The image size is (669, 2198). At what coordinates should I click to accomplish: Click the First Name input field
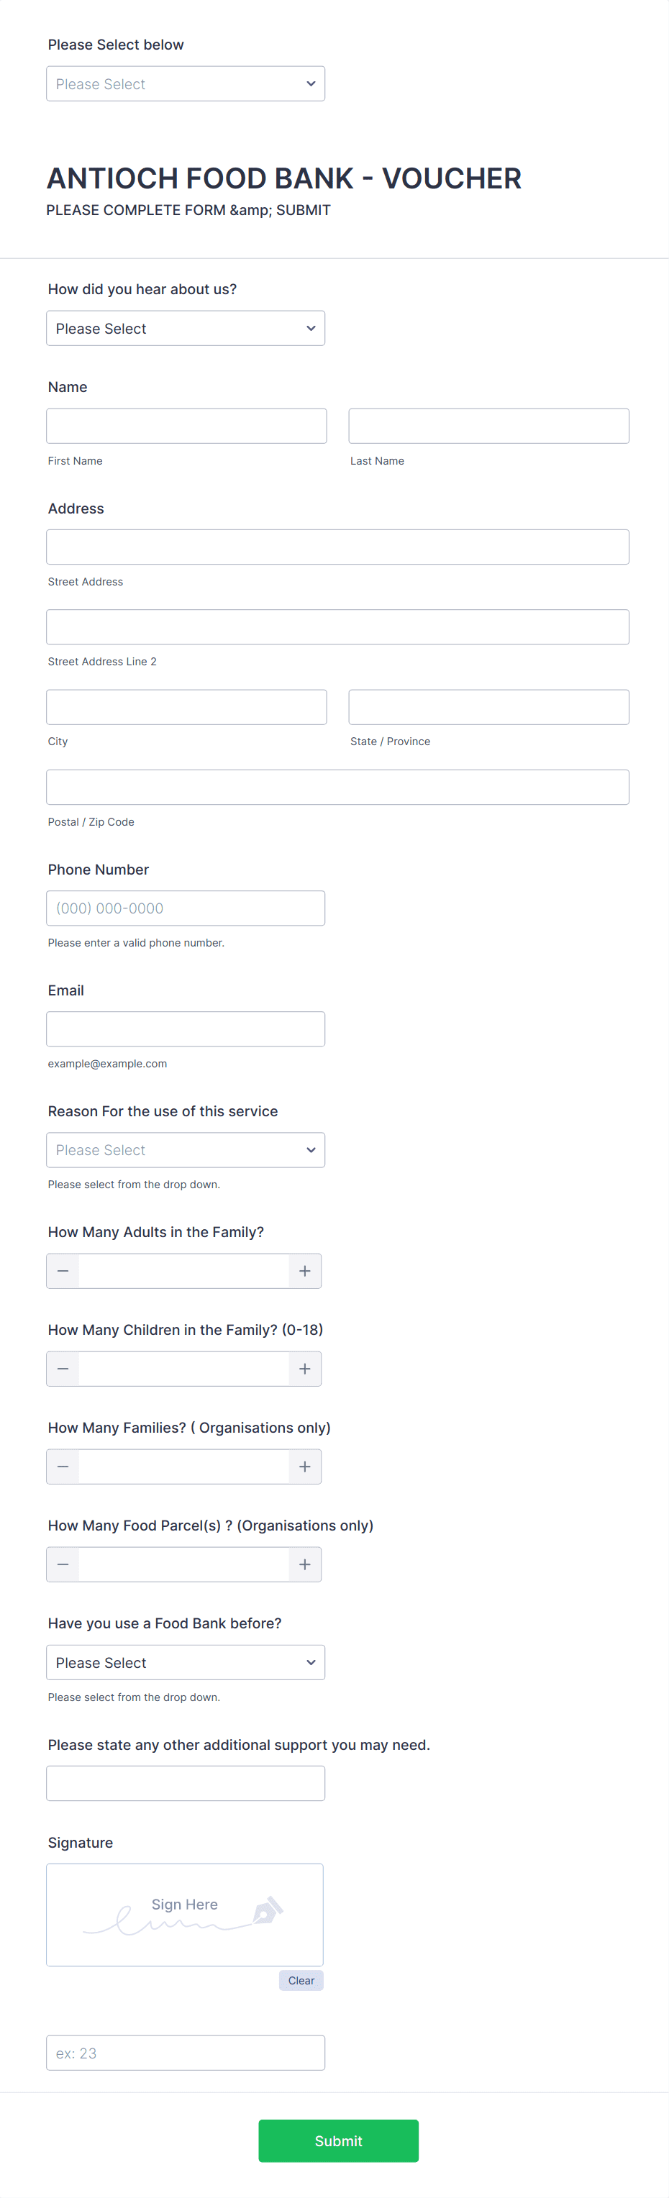click(187, 425)
